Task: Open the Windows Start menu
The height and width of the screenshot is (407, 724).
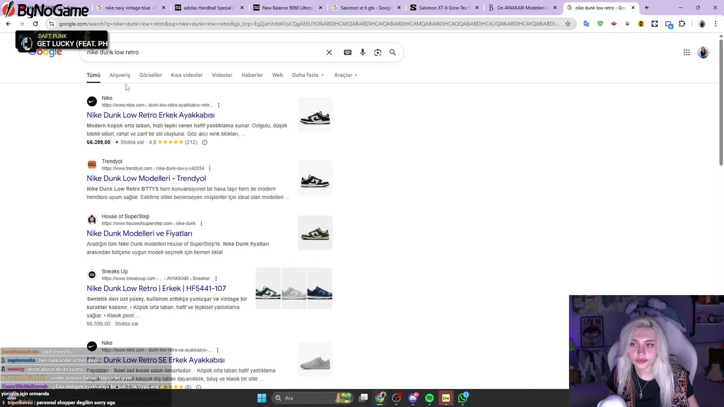Action: [x=262, y=398]
